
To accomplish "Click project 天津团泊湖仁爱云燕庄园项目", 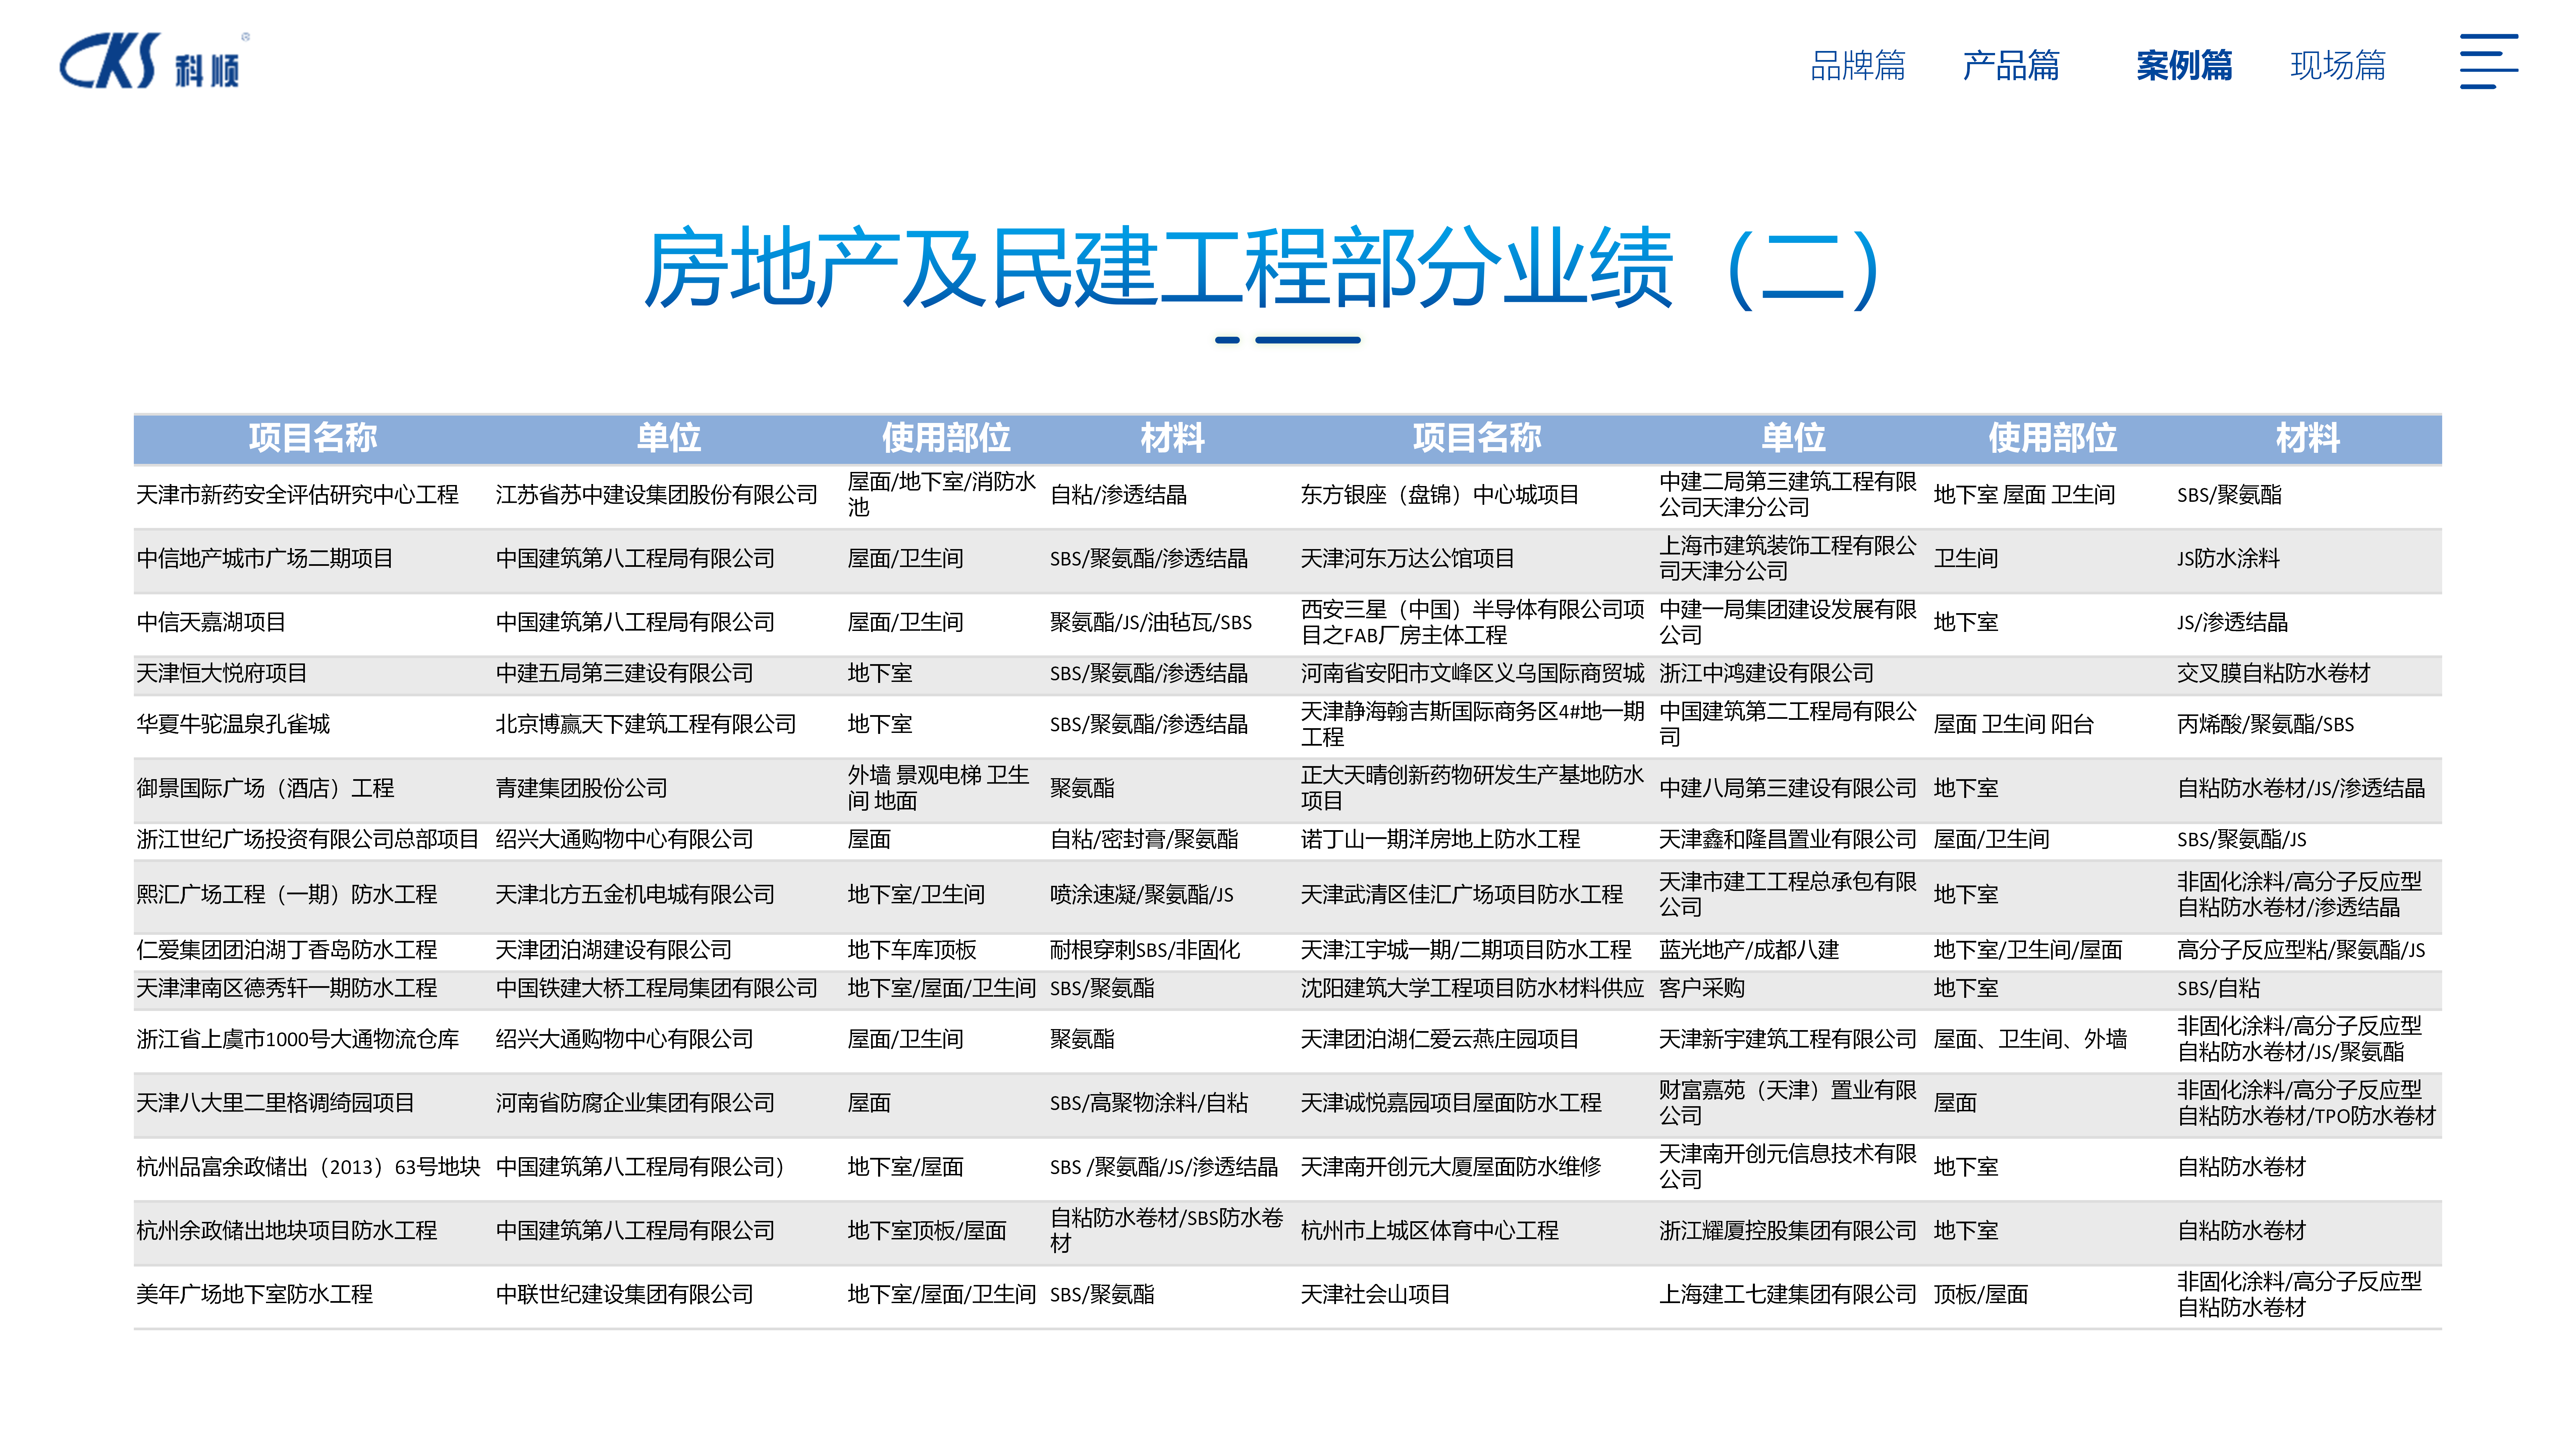I will tap(1440, 1040).
